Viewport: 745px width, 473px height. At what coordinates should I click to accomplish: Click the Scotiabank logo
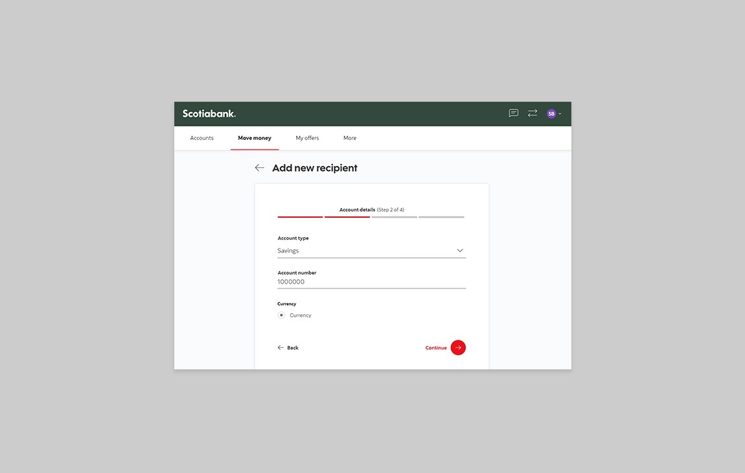(x=209, y=113)
